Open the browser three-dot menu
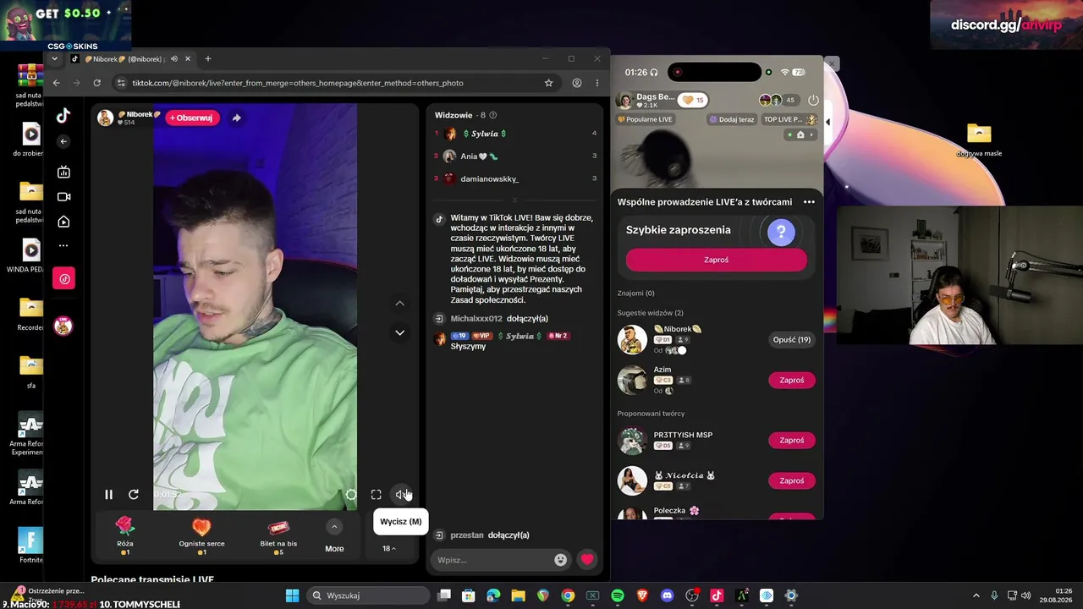1083x609 pixels. [597, 83]
